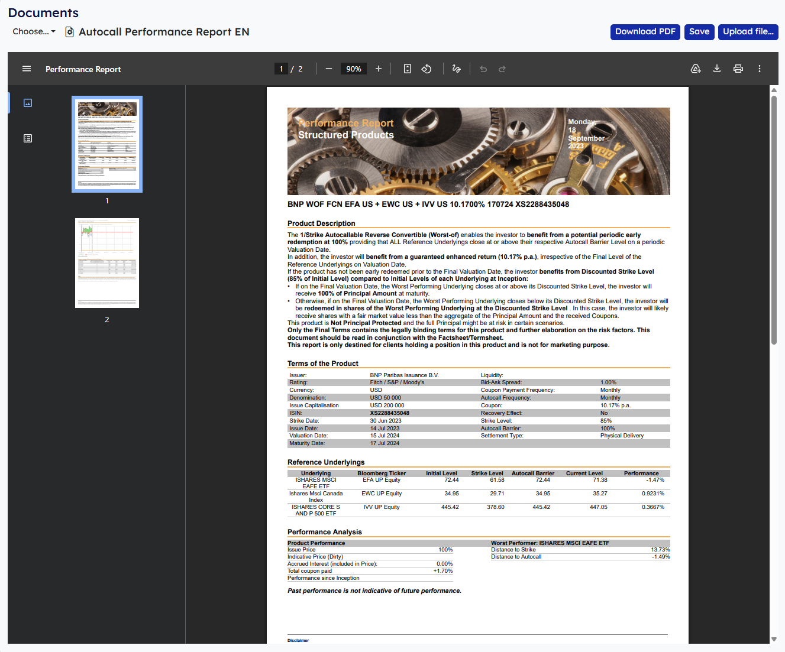
Task: Open the more actions menu
Action: pos(760,69)
